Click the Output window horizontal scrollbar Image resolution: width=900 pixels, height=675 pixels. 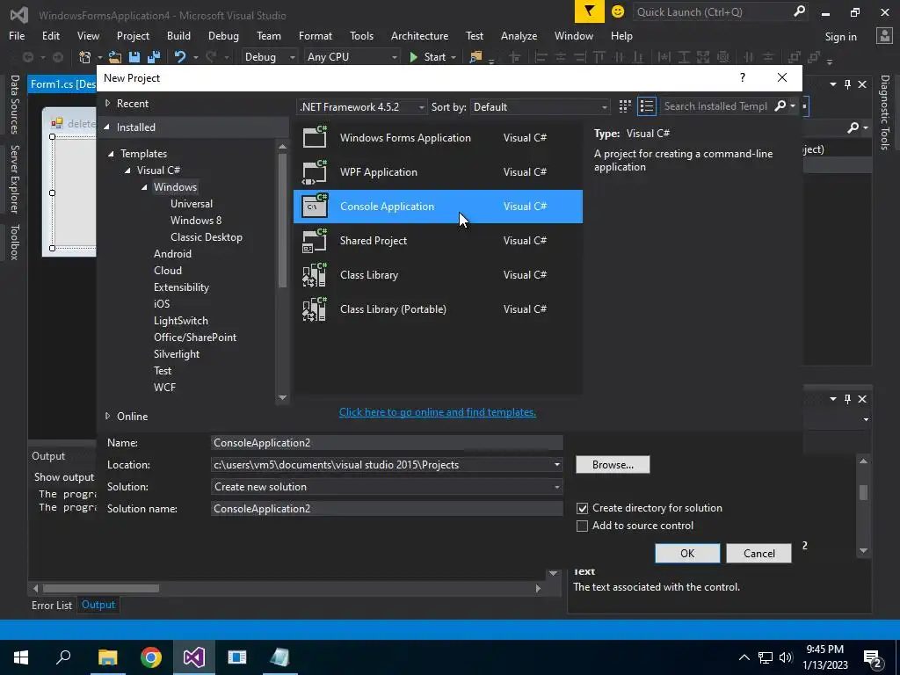point(101,588)
